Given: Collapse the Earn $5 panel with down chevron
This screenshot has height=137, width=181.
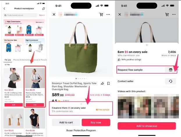Looking at the screenshot, I should (147, 45).
